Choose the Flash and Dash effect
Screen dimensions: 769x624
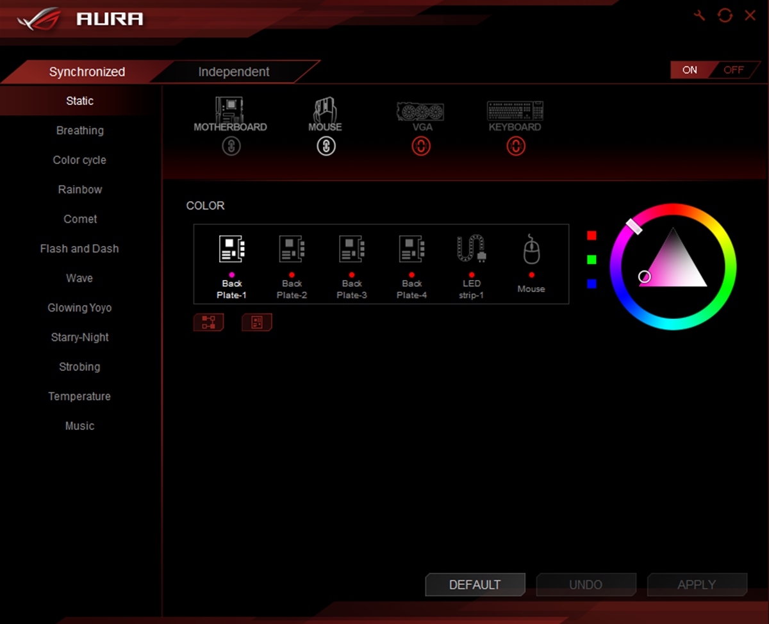coord(80,249)
